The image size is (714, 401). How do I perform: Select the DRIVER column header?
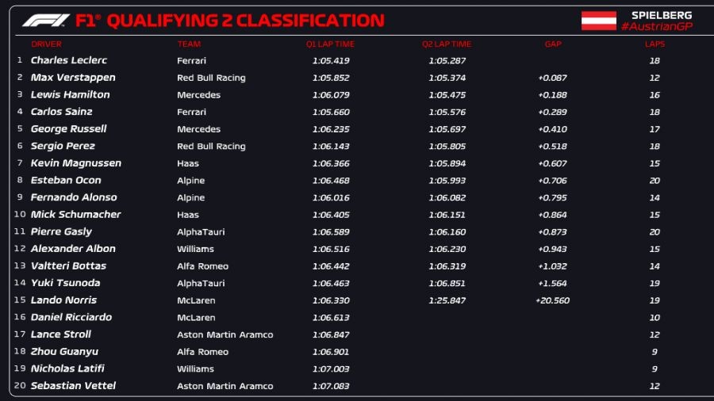point(46,44)
